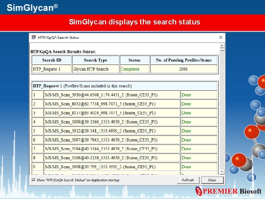Screen dimensions: 265x199
Task: Click the Refresh button
Action: [188, 180]
